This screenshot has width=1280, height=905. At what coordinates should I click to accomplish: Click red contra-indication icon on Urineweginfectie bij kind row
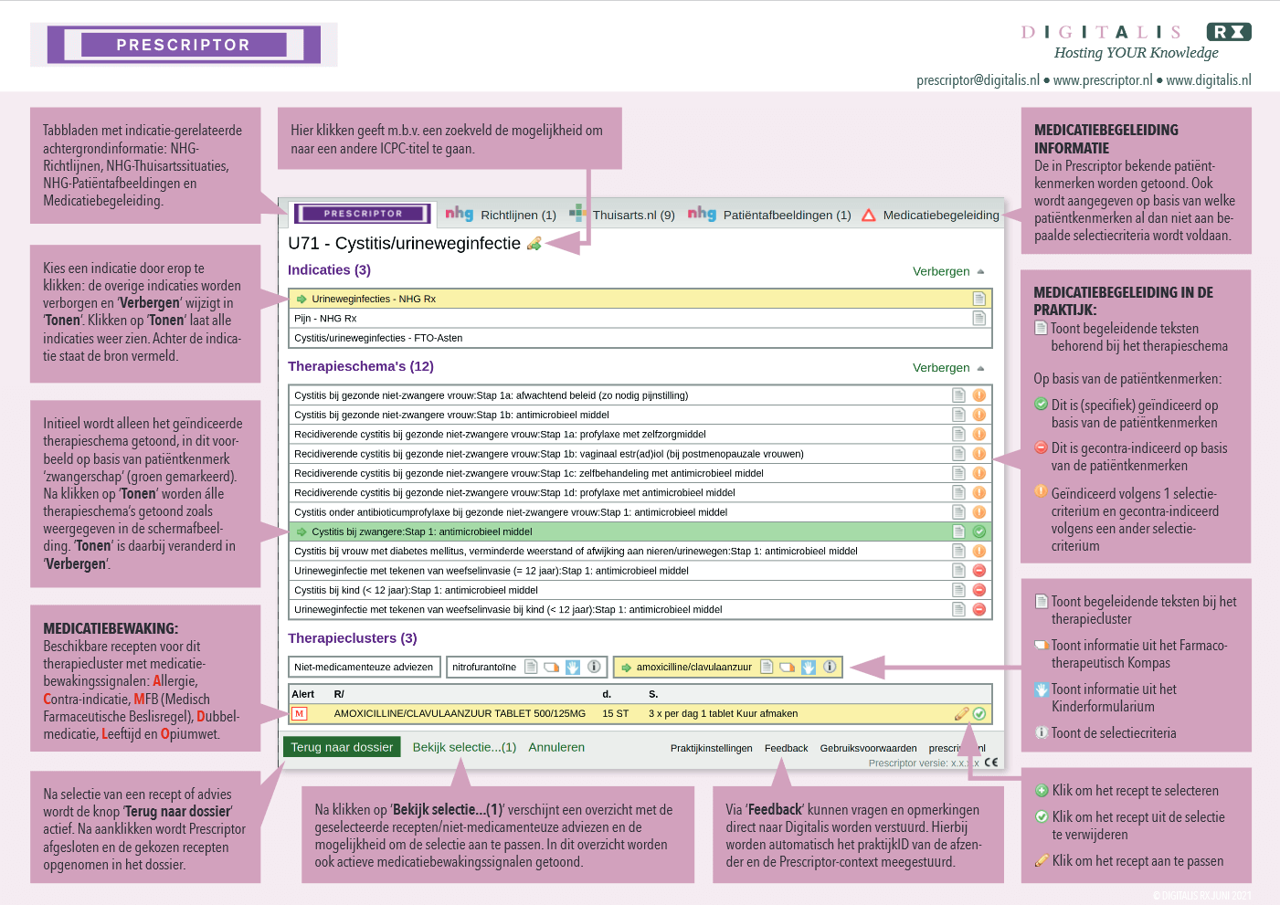[979, 609]
